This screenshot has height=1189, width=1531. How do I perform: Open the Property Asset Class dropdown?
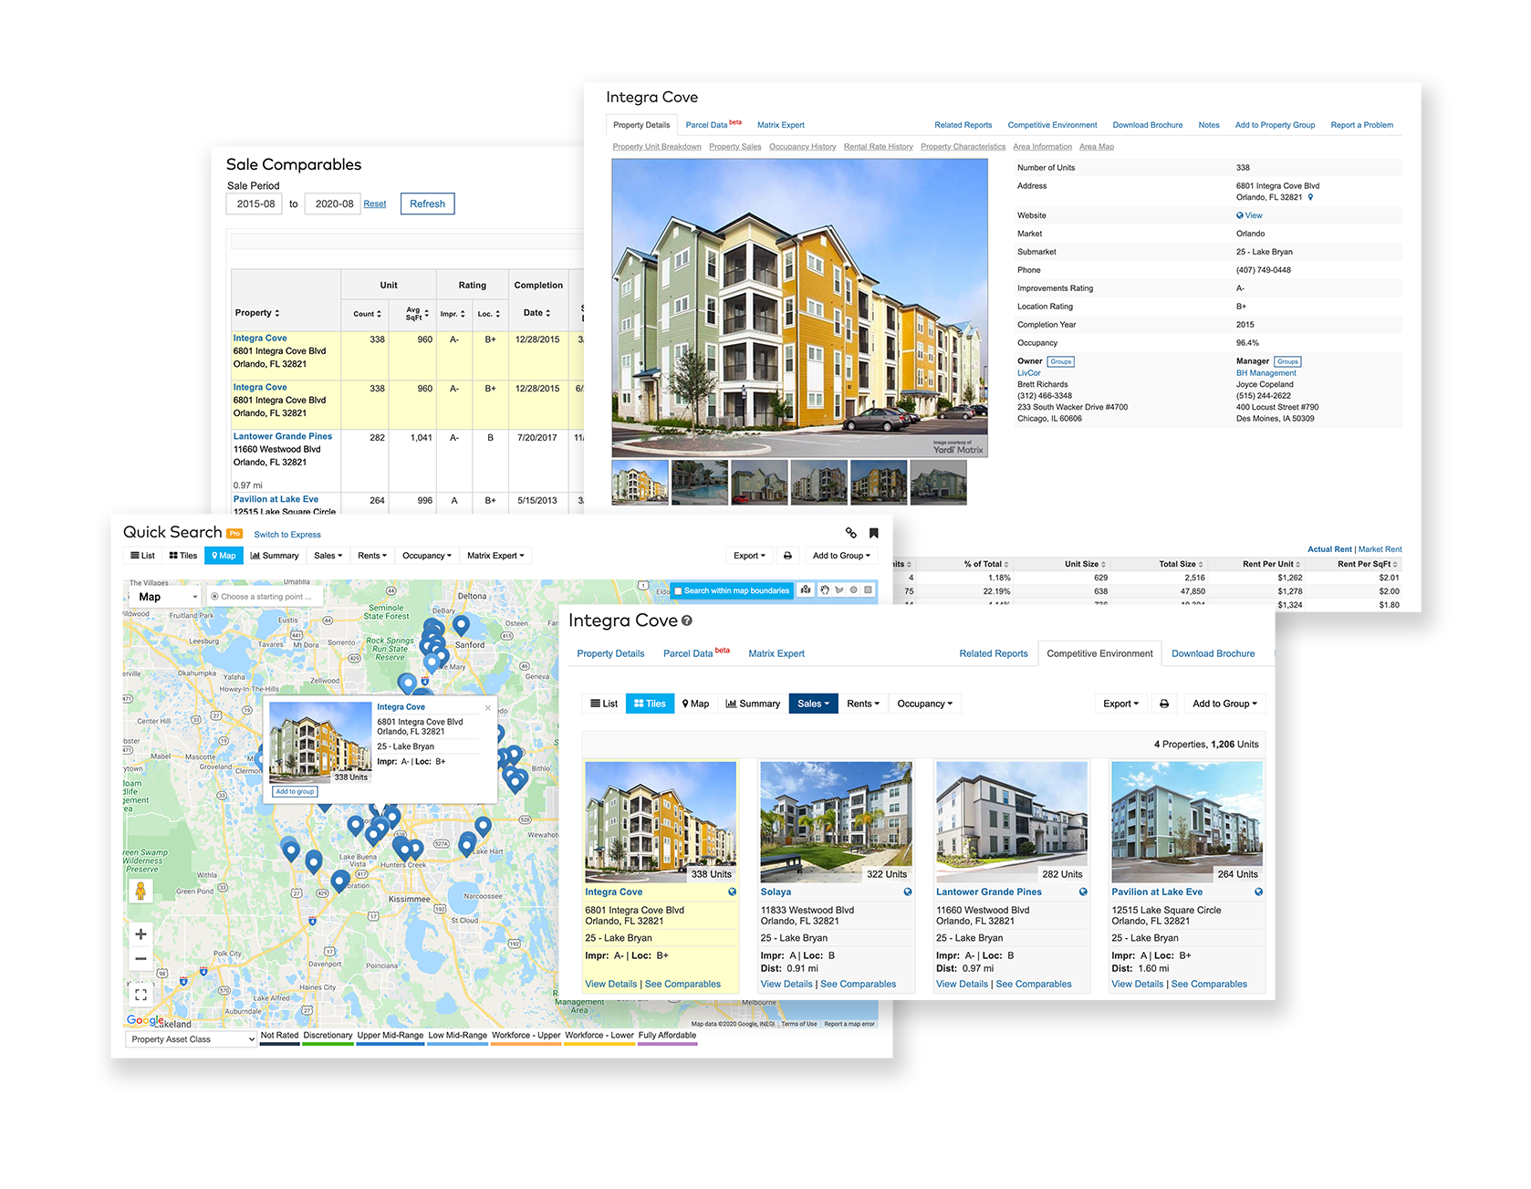pos(191,1039)
